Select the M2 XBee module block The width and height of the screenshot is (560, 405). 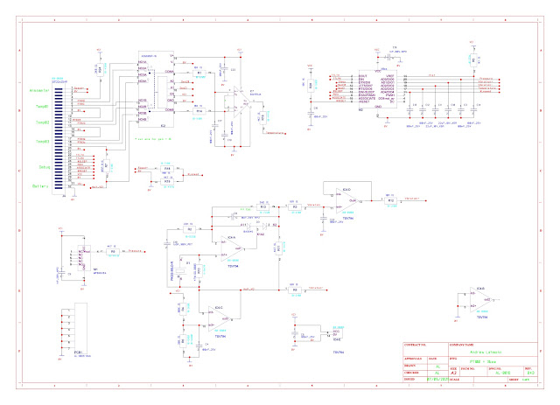[x=377, y=90]
